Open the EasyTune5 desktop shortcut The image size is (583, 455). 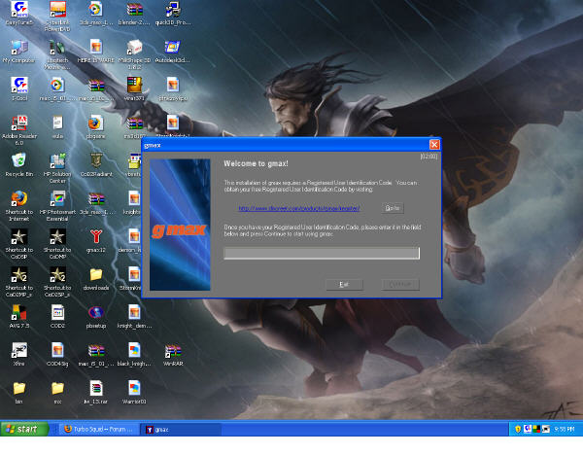(19, 14)
